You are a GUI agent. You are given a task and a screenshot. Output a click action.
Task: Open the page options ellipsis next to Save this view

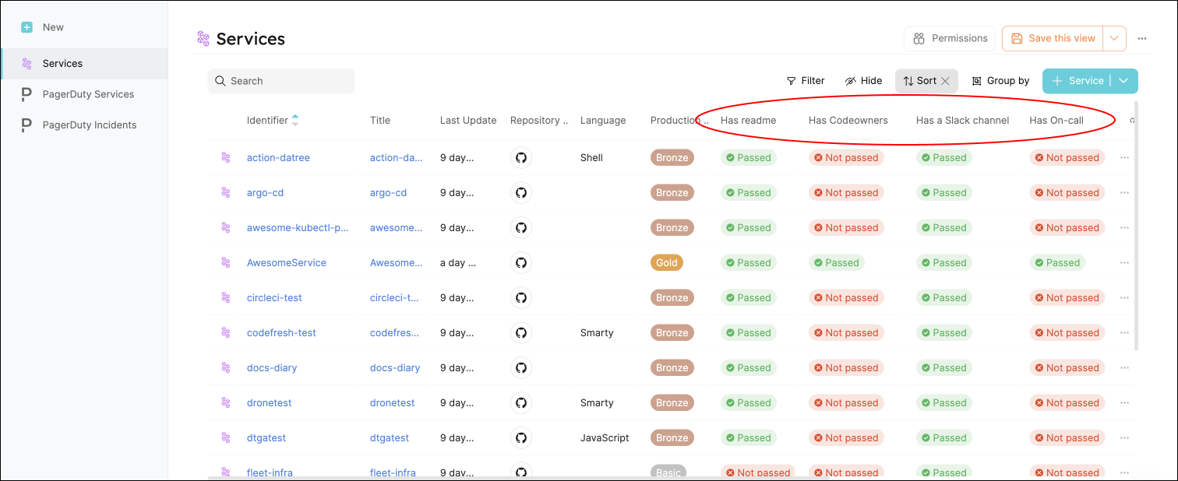(x=1142, y=38)
